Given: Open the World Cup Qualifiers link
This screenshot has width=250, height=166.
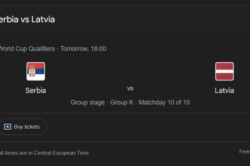Looking at the screenshot, I should click(x=27, y=49).
